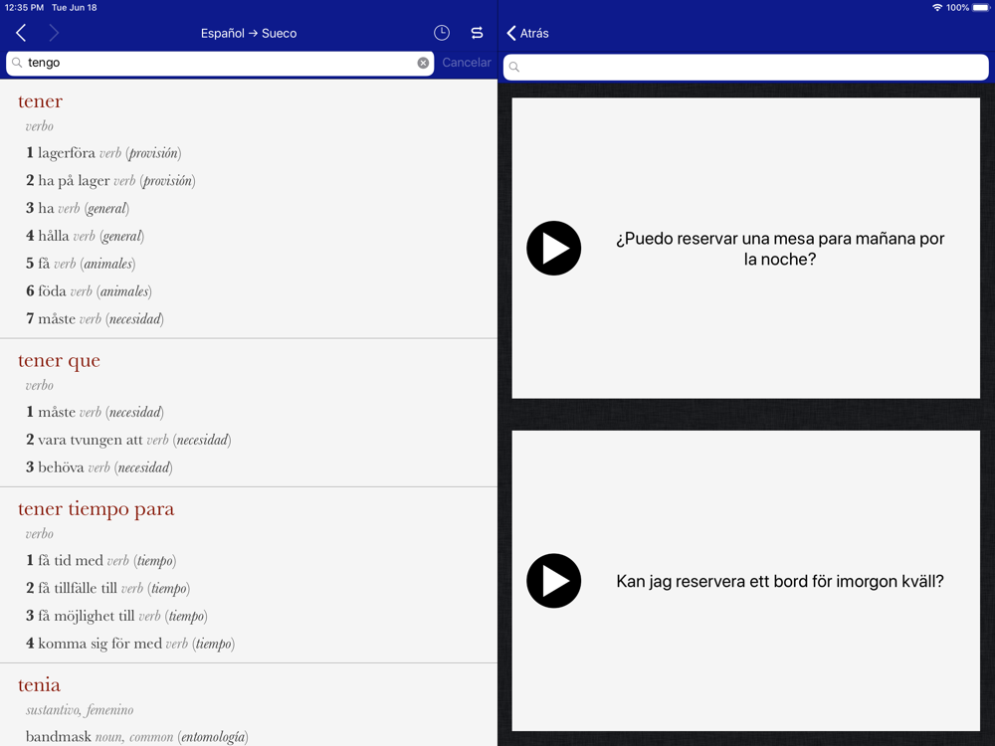Go forward with the right arrow
This screenshot has width=995, height=746.
(54, 33)
